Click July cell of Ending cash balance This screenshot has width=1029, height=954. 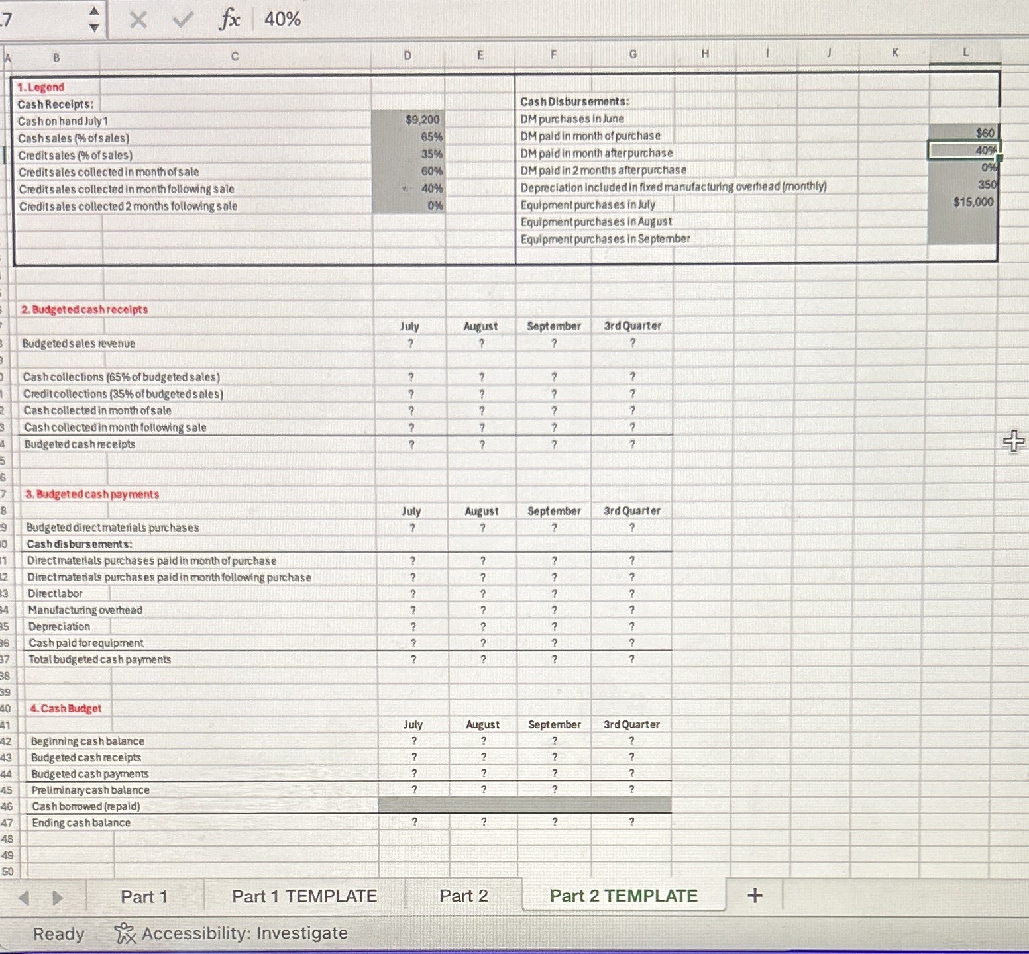[414, 822]
